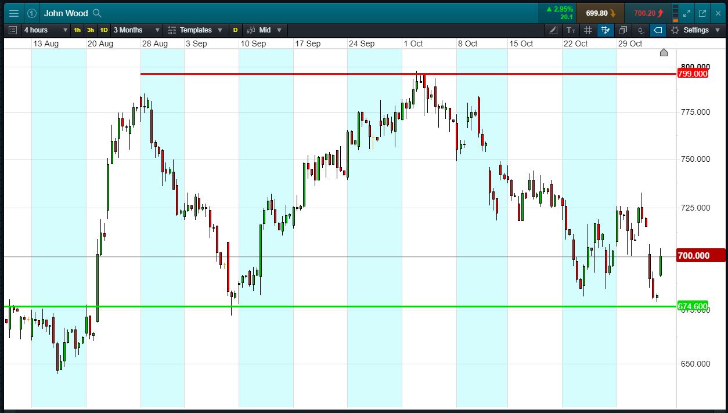Search for another instrument via magnifier icon
728x413 pixels.
click(x=97, y=13)
